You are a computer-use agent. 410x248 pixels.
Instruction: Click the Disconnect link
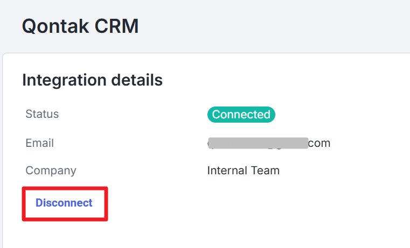tap(64, 203)
